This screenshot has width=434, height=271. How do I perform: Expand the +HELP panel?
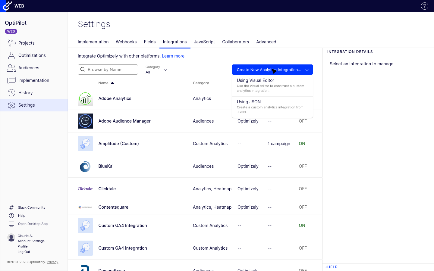pyautogui.click(x=331, y=267)
